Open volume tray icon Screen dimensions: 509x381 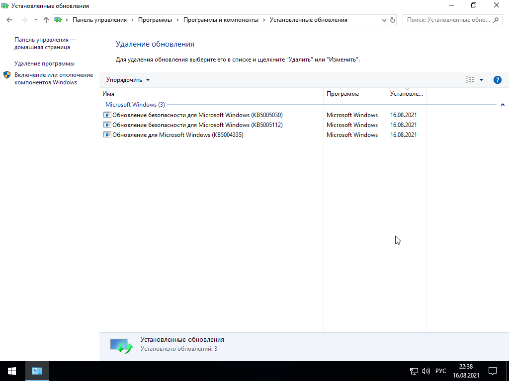pos(425,371)
